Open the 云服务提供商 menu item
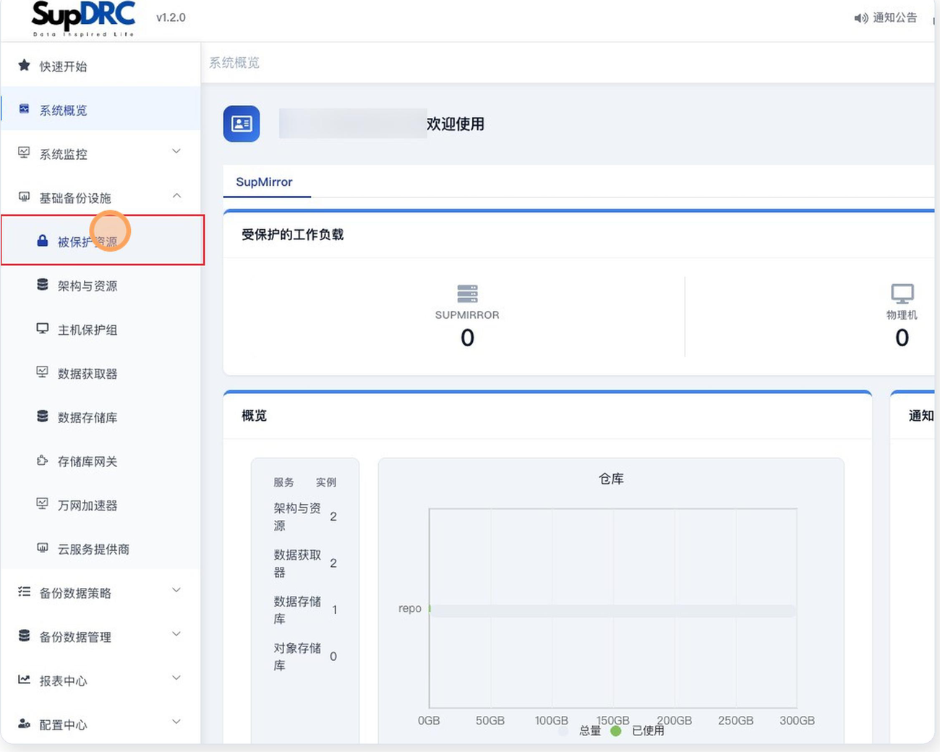 (x=101, y=549)
